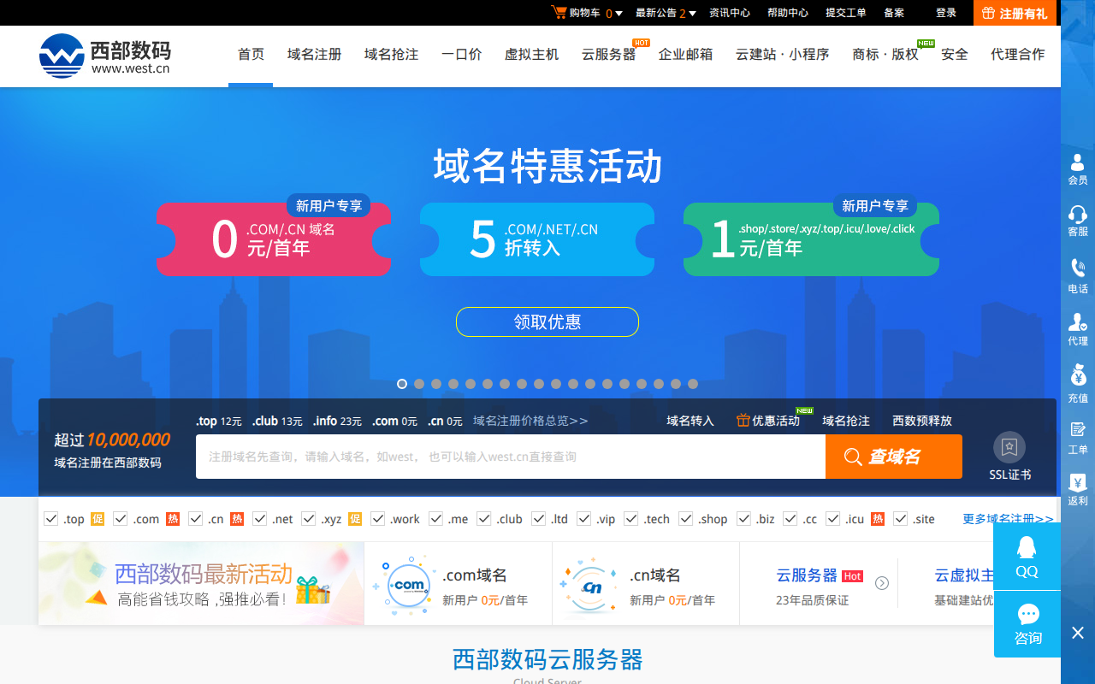Open the 云服务器 navigation menu
Screen dimensions: 1095x684
click(x=608, y=54)
